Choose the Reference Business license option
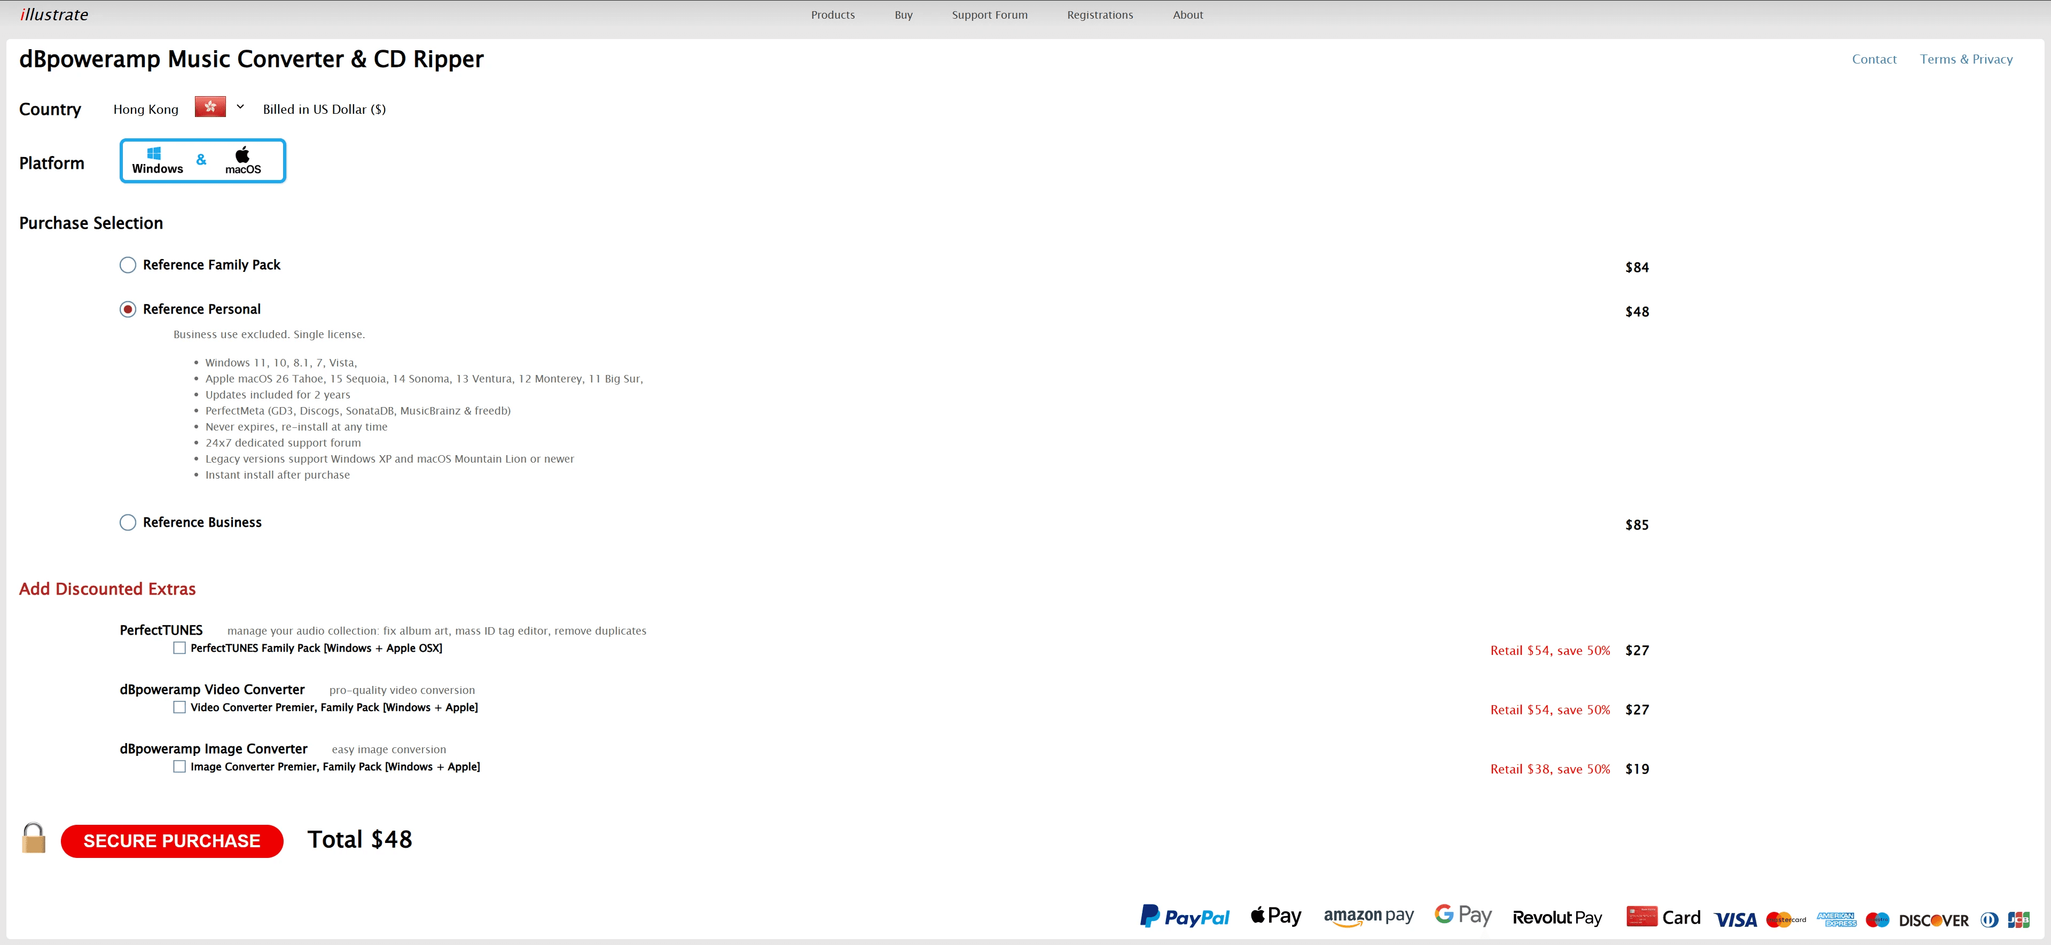 tap(128, 522)
